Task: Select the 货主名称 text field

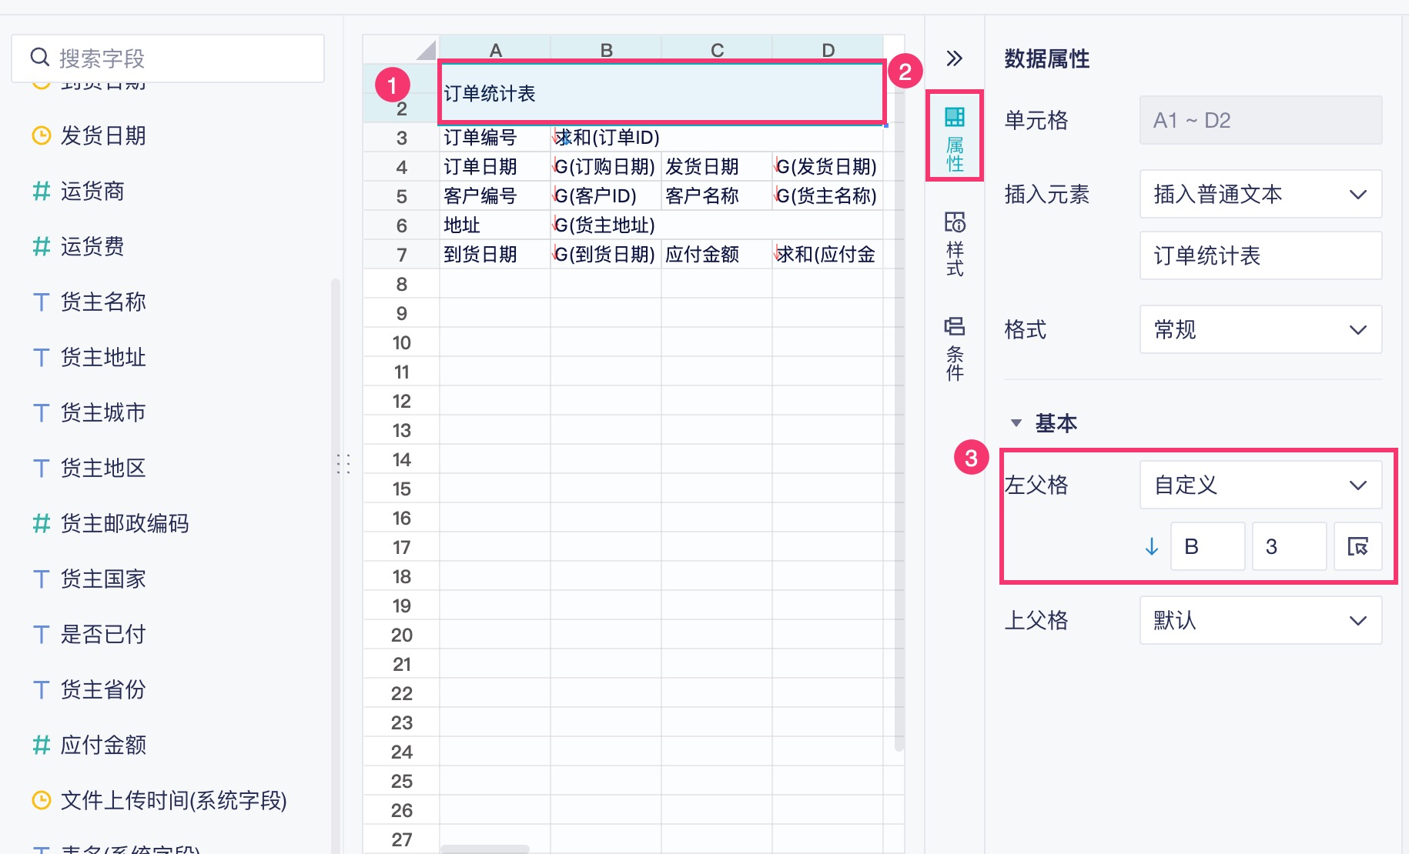Action: [103, 302]
